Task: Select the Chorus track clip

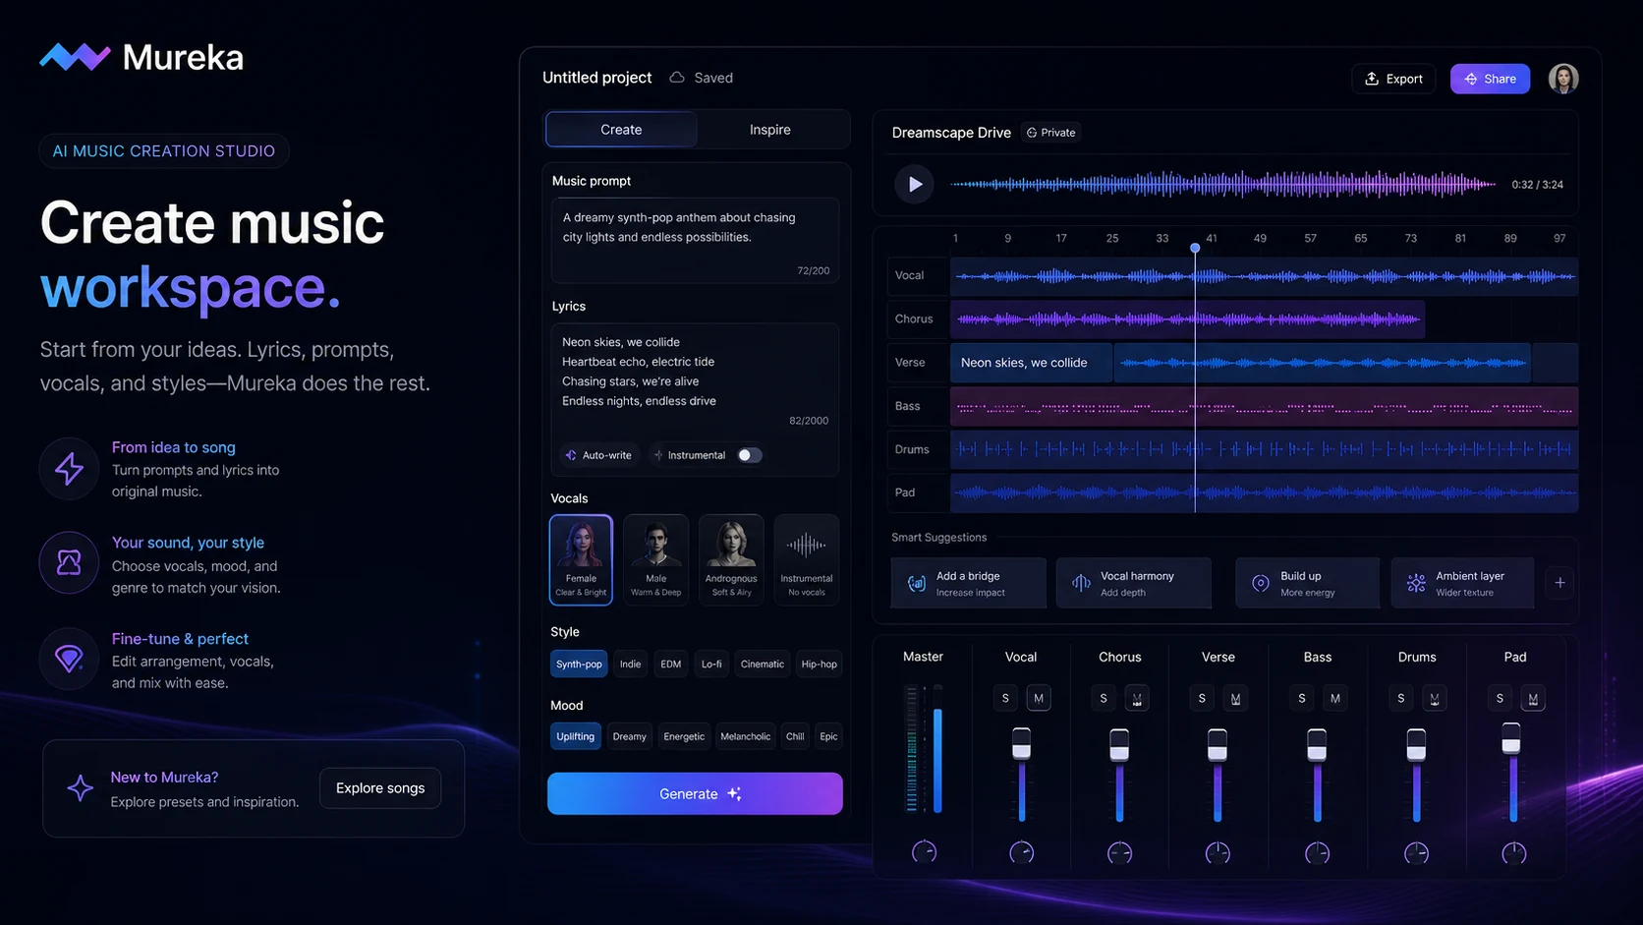Action: (1187, 319)
